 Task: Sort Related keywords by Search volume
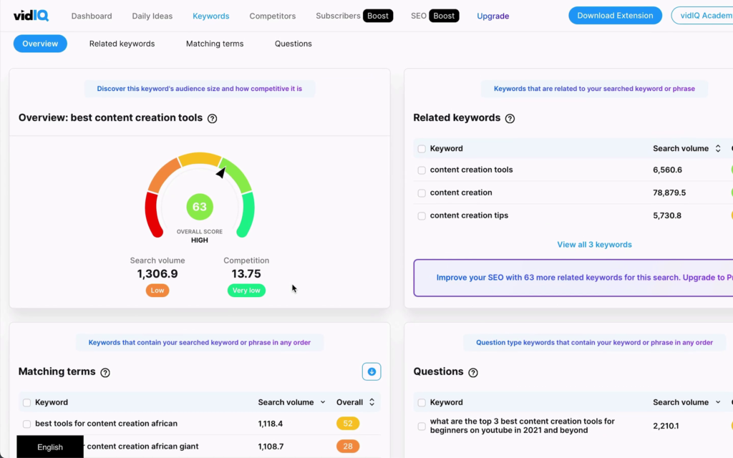[x=717, y=148]
